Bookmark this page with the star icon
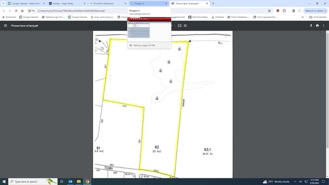This screenshot has height=185, width=329. (x=269, y=11)
